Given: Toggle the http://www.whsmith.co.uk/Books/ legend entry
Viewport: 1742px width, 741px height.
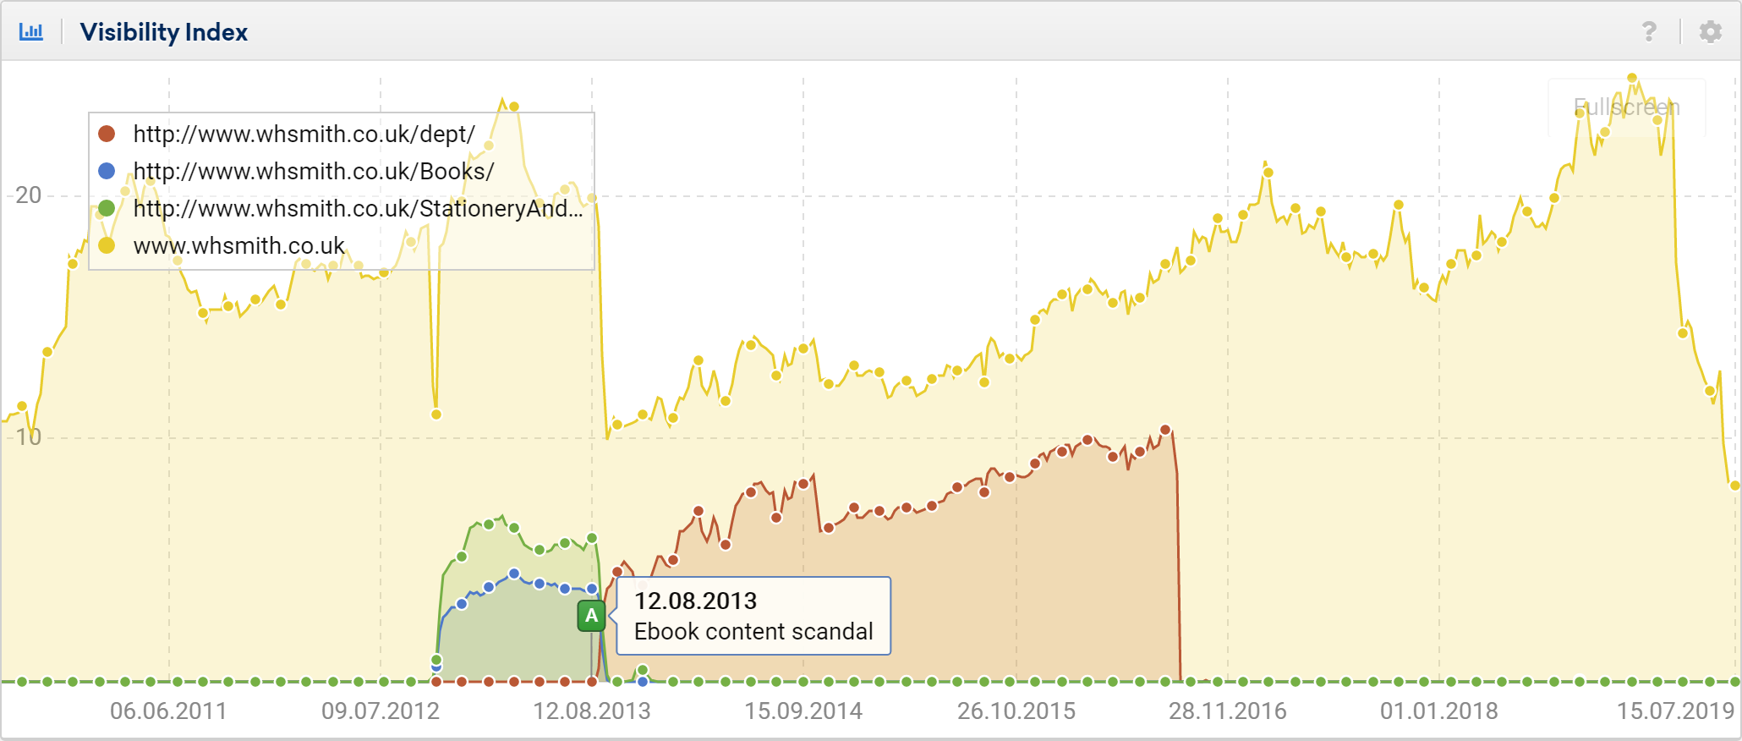Looking at the screenshot, I should coord(314,172).
